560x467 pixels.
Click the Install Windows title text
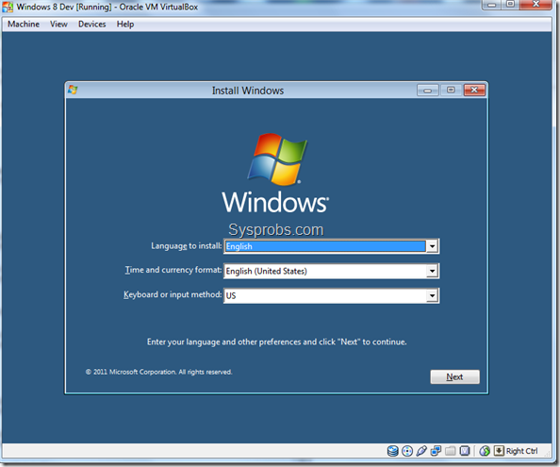(x=248, y=91)
